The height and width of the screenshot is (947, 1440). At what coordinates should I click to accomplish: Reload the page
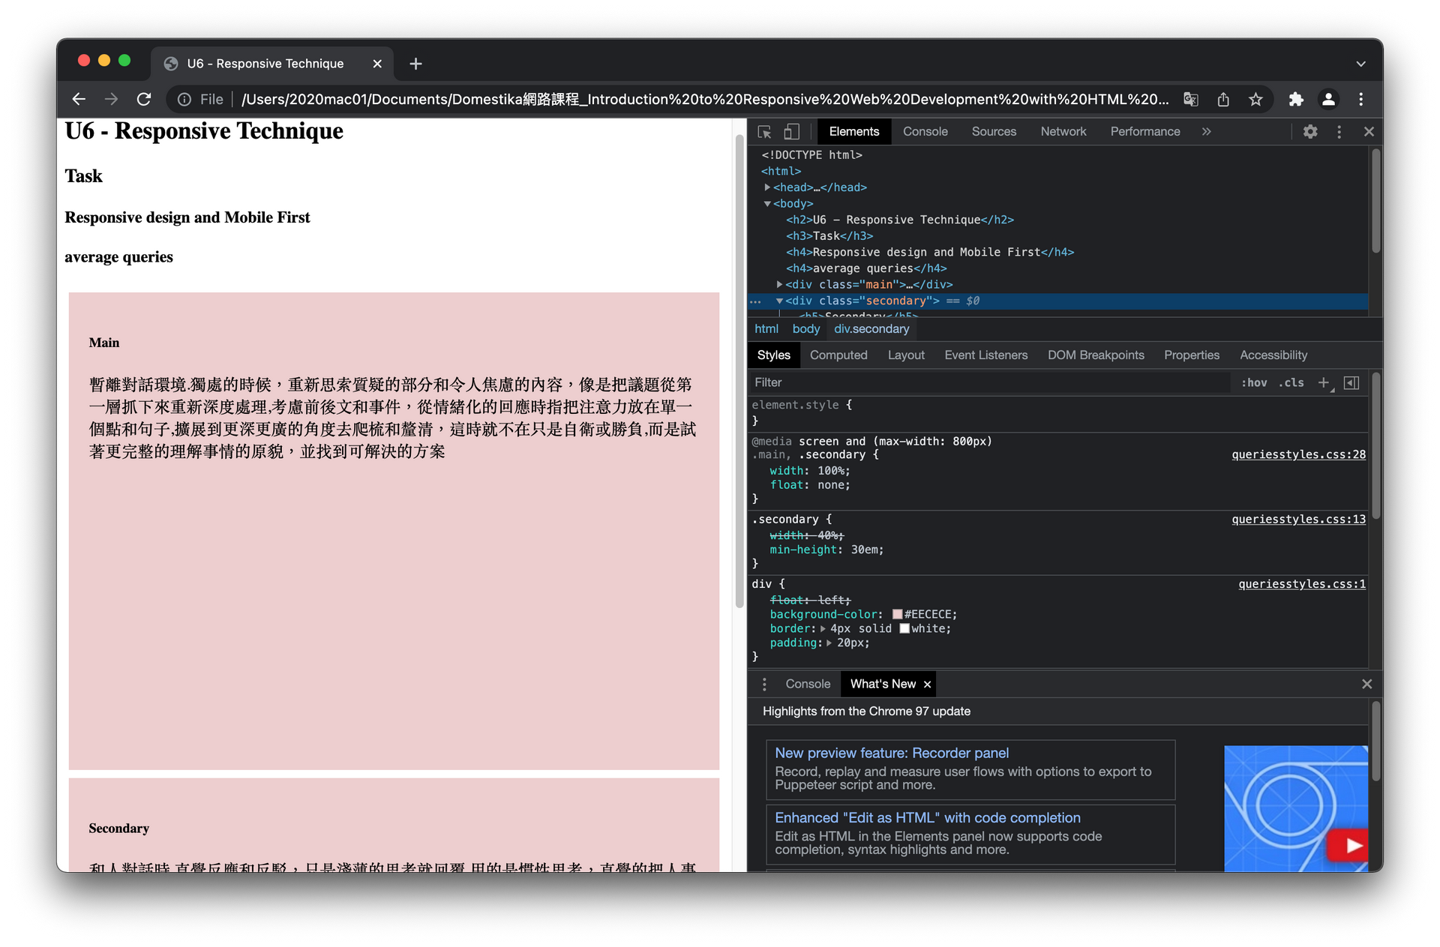[x=144, y=100]
